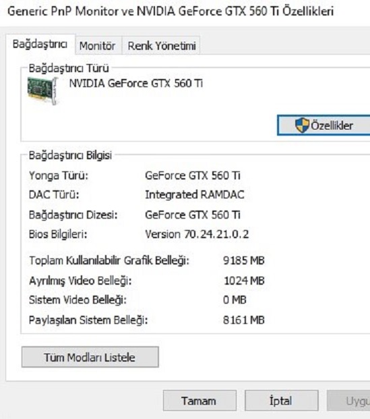Open the Monitör tab
The width and height of the screenshot is (370, 419).
point(98,46)
